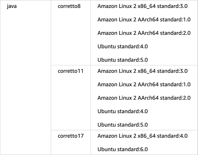Select the corretto11 runtime label

70,71
